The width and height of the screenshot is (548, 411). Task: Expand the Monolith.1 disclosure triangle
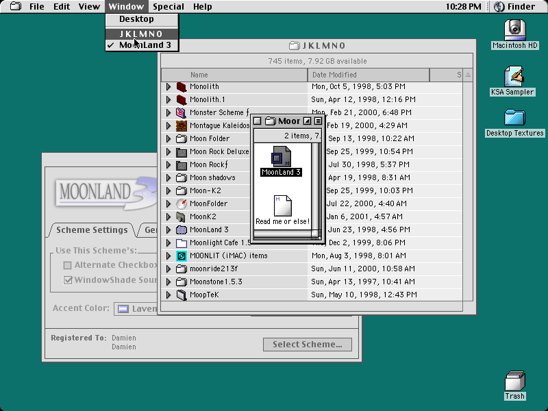(169, 99)
